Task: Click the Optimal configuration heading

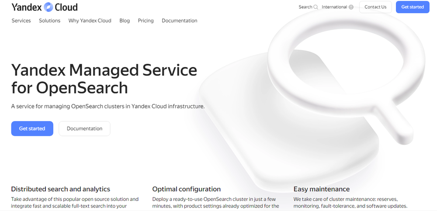Action: point(187,189)
